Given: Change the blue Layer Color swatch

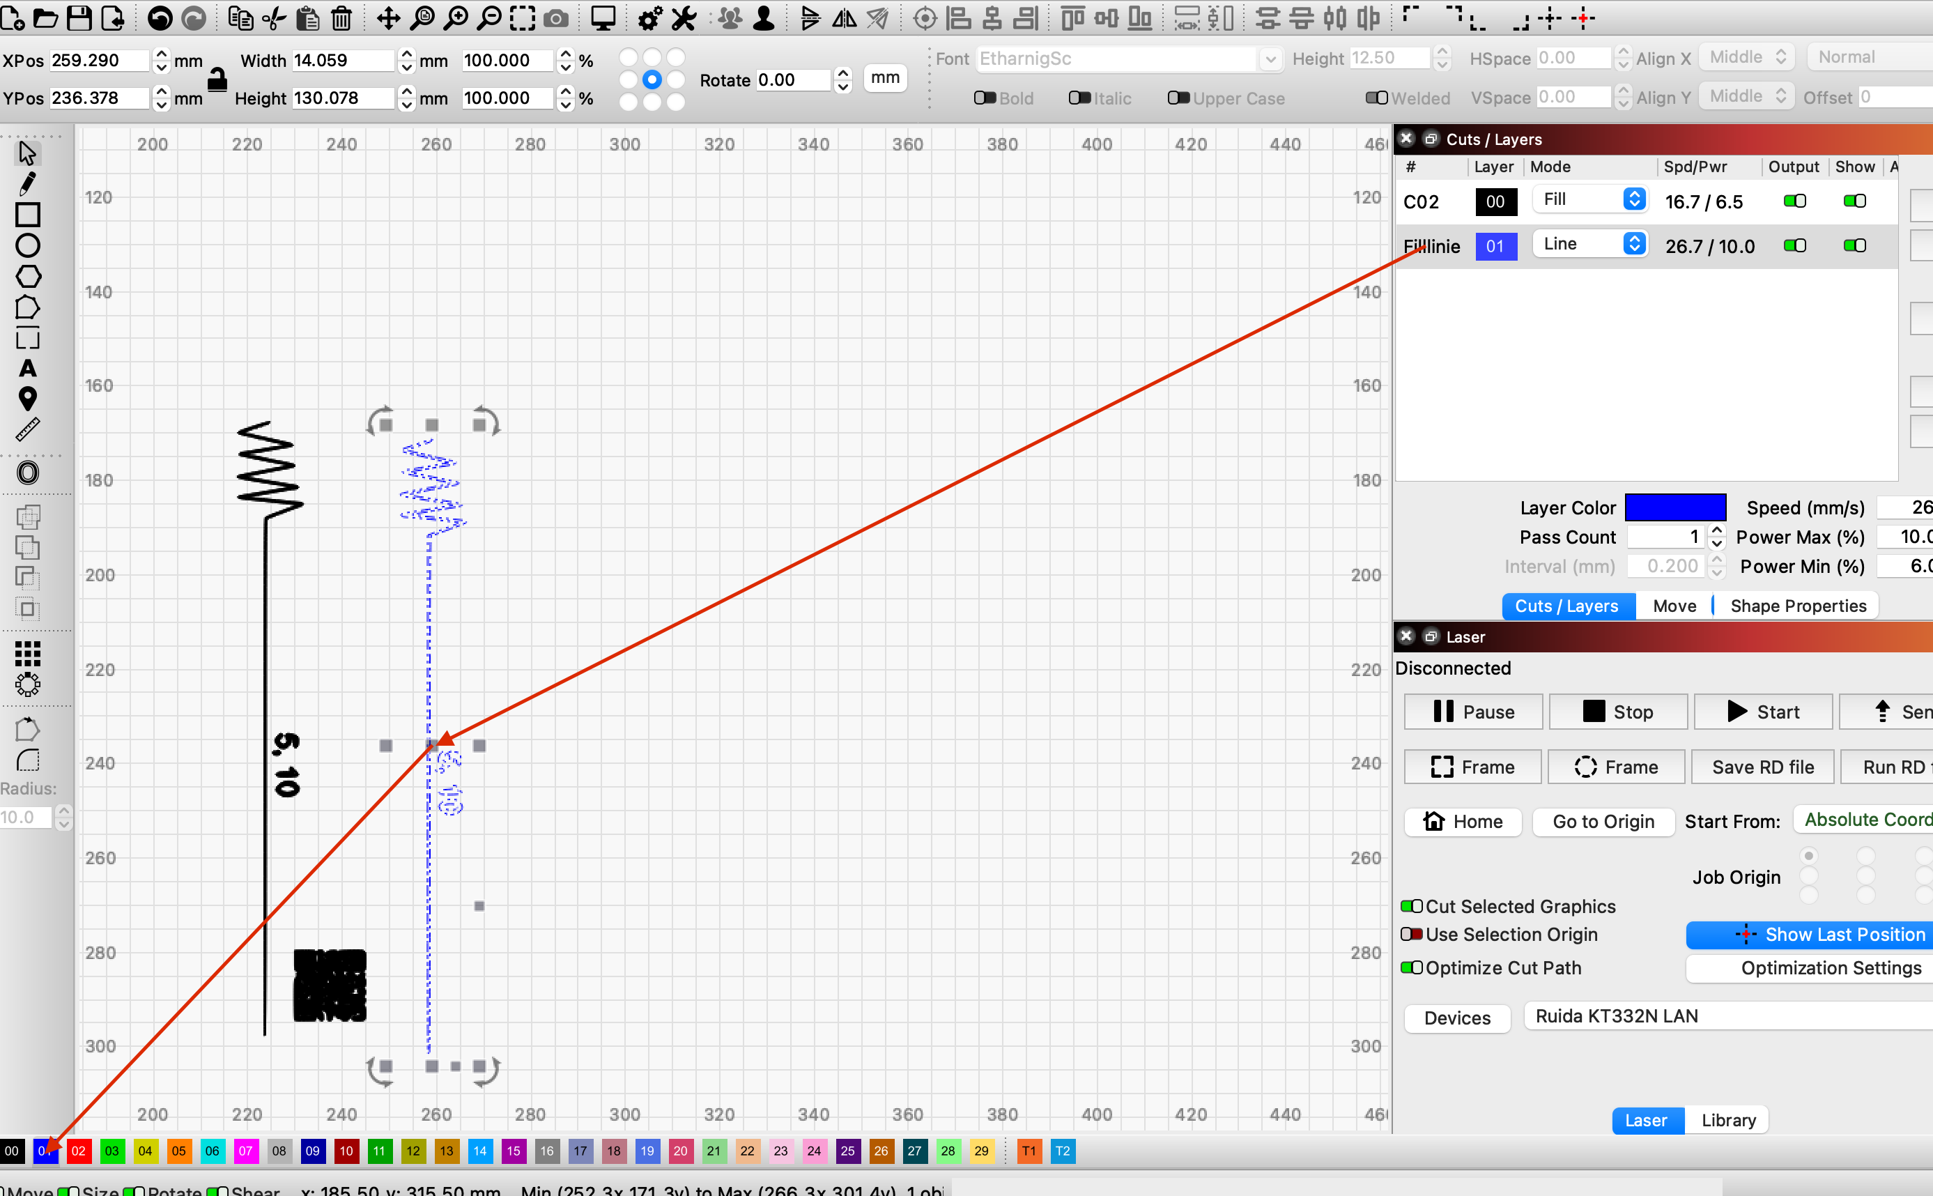Looking at the screenshot, I should (x=1675, y=507).
